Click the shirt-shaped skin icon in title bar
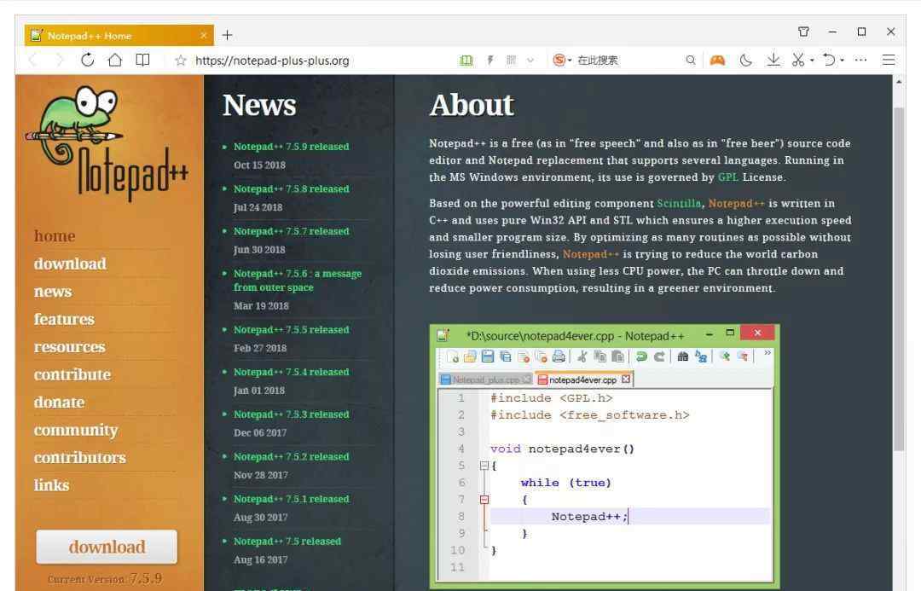The image size is (921, 591). tap(803, 32)
